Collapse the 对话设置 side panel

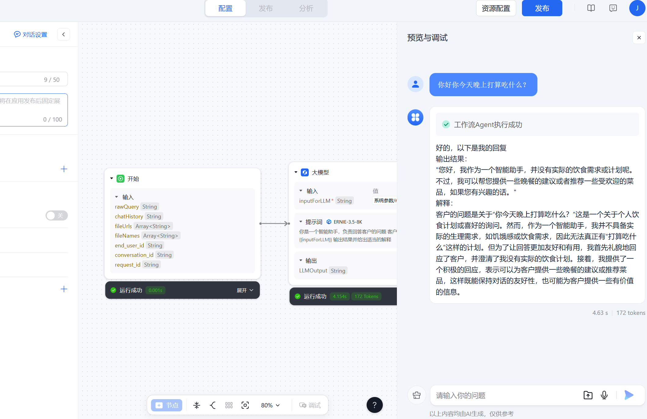[64, 35]
